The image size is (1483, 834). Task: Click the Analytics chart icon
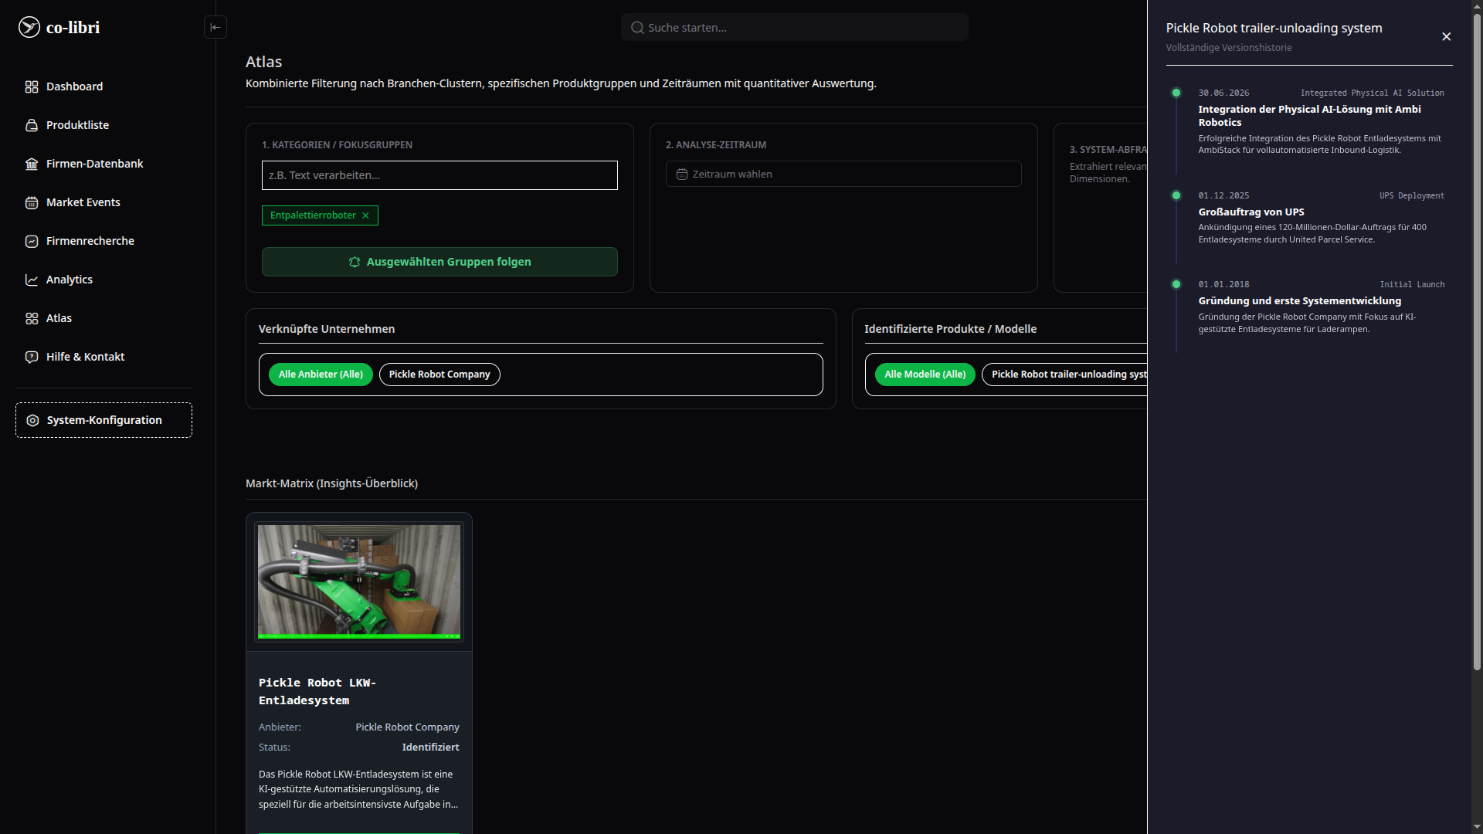[32, 280]
